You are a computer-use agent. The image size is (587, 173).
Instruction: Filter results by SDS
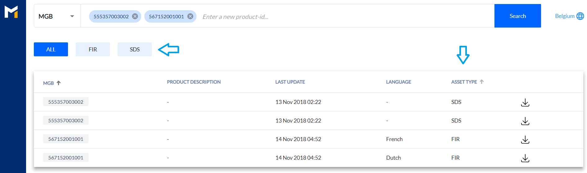click(135, 50)
